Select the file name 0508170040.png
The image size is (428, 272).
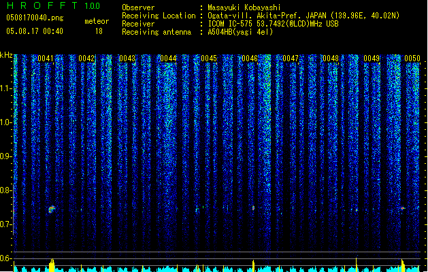(35, 18)
